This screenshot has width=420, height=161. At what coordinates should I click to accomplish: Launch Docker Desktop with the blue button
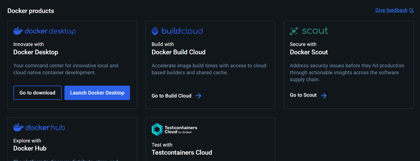tap(97, 93)
